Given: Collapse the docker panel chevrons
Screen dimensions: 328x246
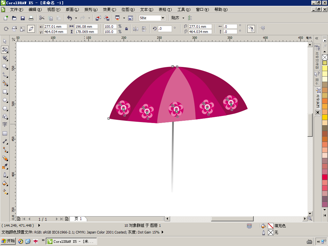Looking at the screenshot, I should pyautogui.click(x=317, y=38).
